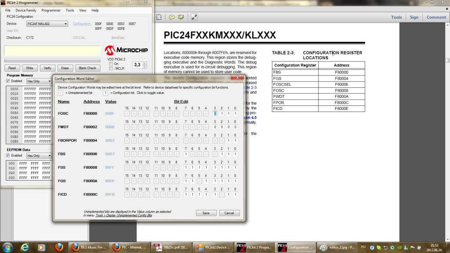Screen dimensions: 450x253
Task: Cancel the Configuration Word Editor
Action: 229,213
